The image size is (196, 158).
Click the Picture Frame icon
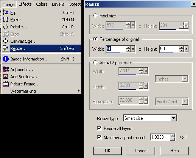(x=6, y=84)
